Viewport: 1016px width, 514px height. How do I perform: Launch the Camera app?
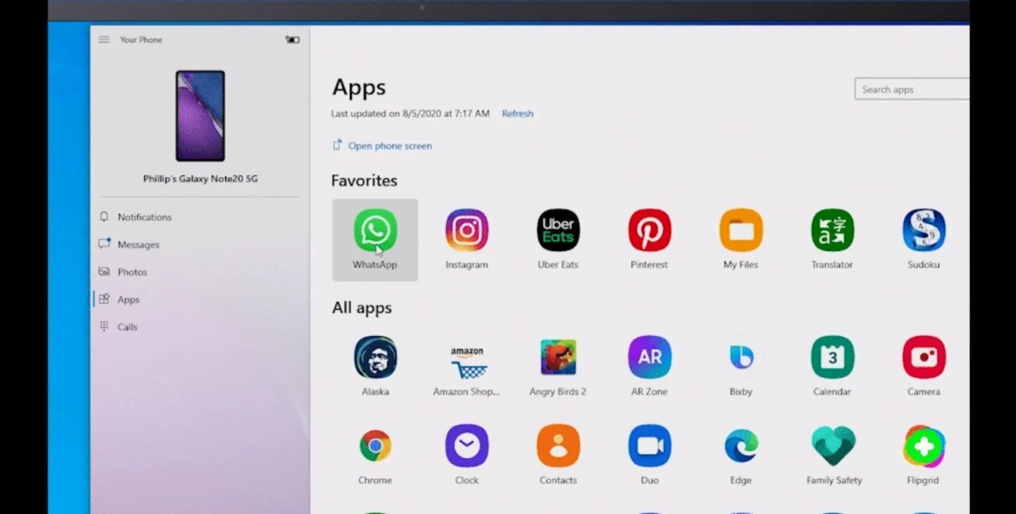point(923,357)
